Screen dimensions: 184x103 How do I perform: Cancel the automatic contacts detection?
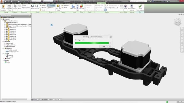tap(103, 46)
